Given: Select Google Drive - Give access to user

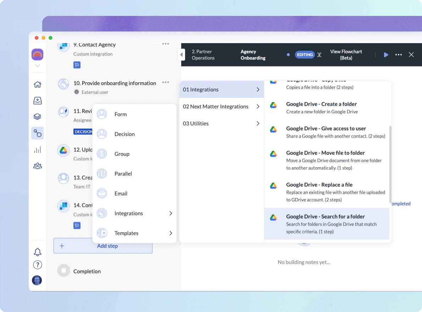Looking at the screenshot, I should coord(327,132).
